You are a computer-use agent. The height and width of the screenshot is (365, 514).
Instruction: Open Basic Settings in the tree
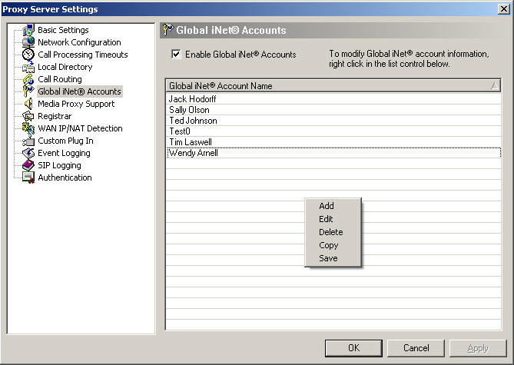63,30
